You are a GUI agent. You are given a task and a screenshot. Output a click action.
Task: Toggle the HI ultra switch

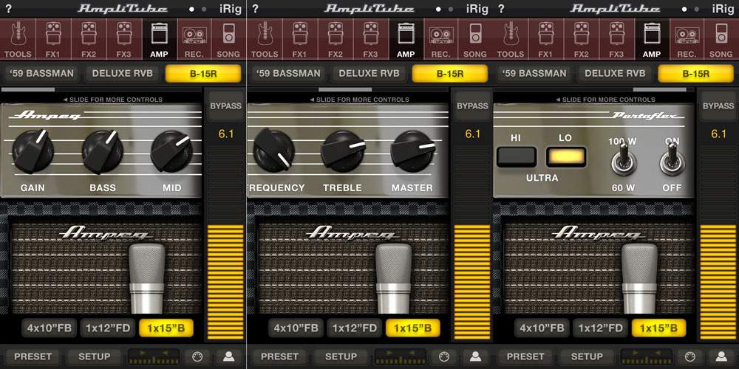click(x=516, y=156)
